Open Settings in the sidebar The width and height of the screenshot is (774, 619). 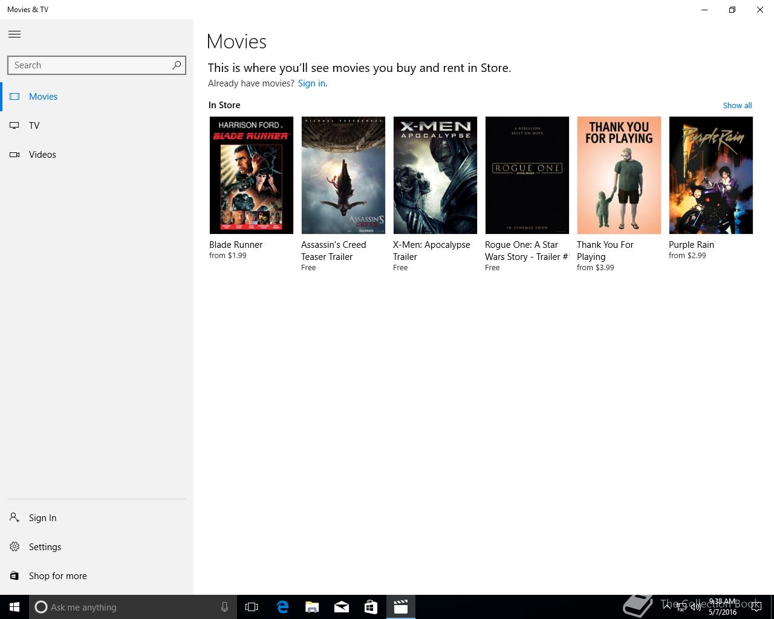click(x=97, y=547)
